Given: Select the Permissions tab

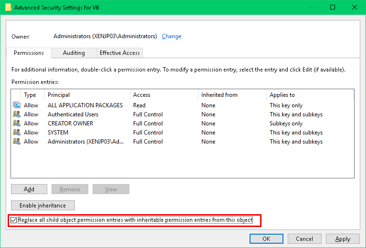Looking at the screenshot, I should [x=29, y=53].
